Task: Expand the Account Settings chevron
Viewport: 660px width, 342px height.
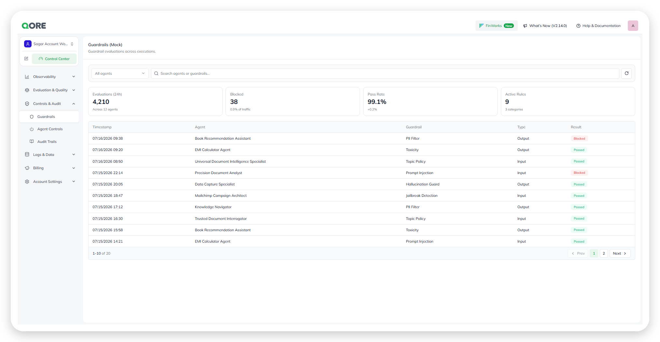Action: click(74, 182)
